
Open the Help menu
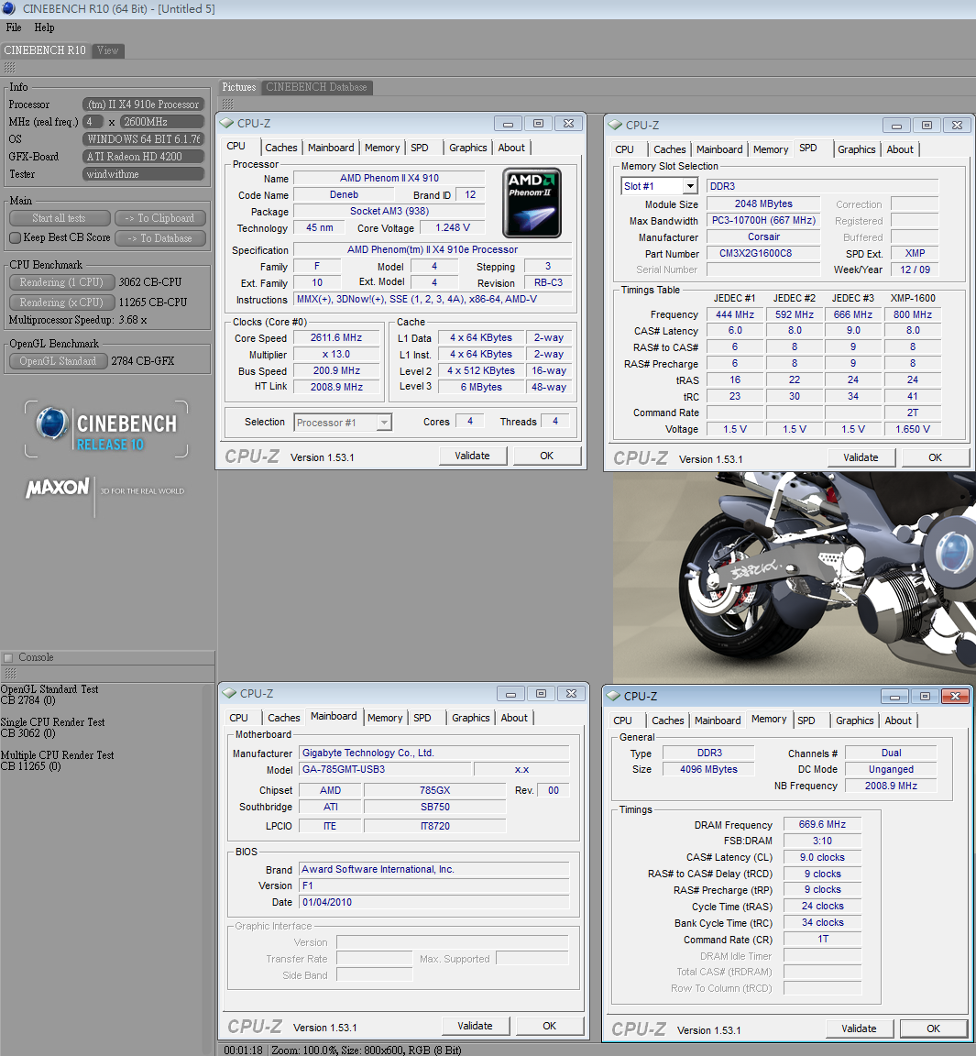point(44,27)
